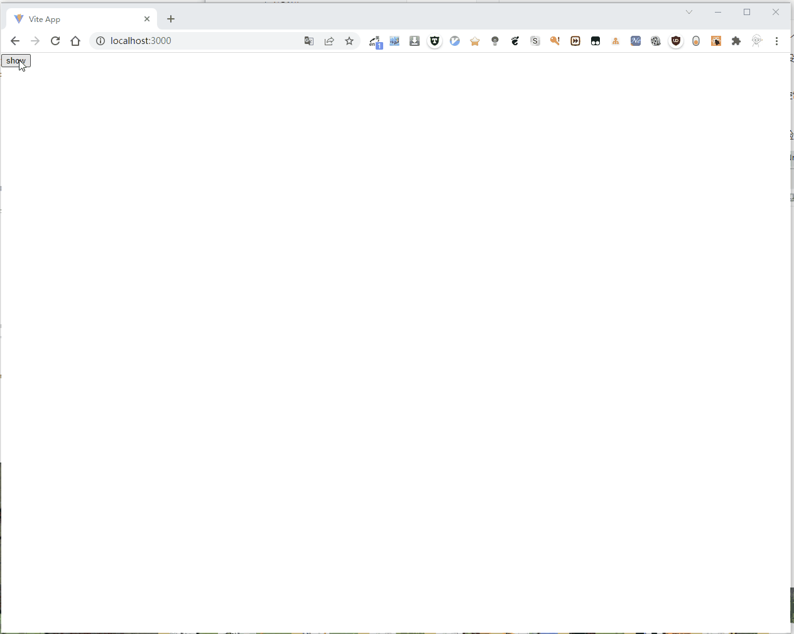Viewport: 794px width, 634px height.
Task: Open the Chrome three-dot menu
Action: (x=777, y=41)
